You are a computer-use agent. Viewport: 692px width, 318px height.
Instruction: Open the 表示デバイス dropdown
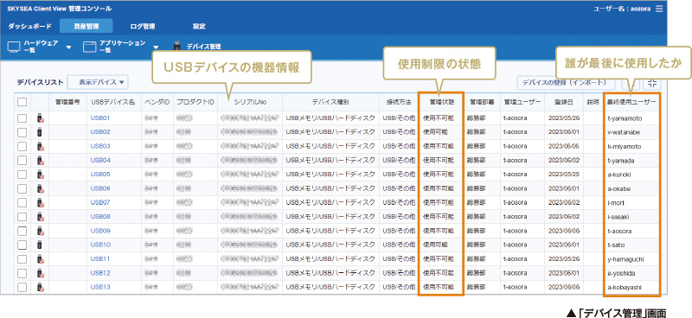pos(98,82)
